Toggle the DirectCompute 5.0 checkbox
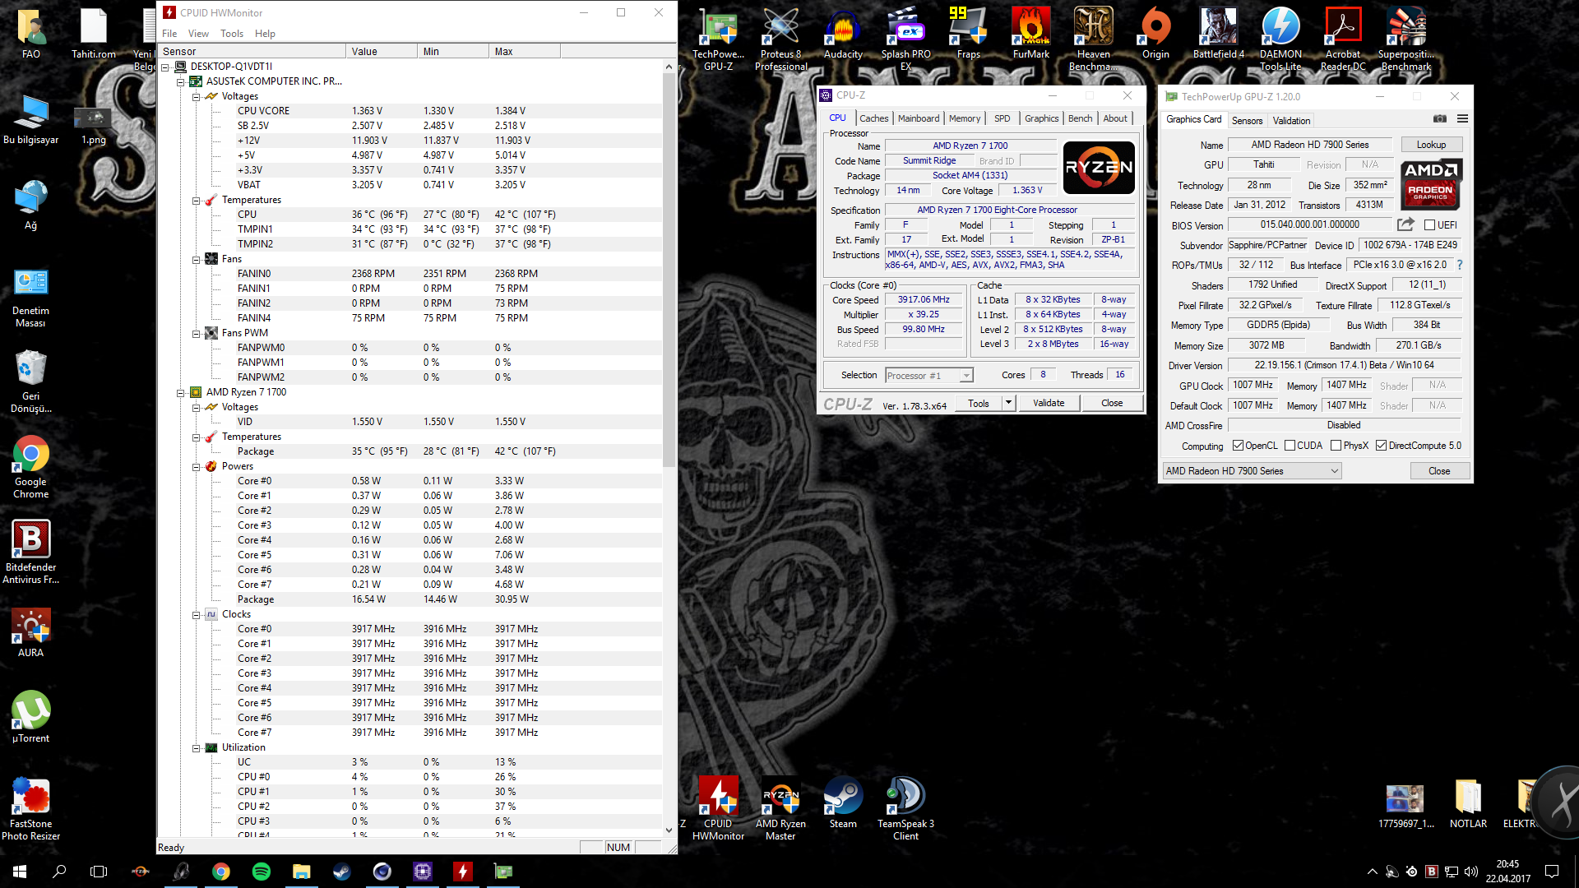 (x=1381, y=446)
